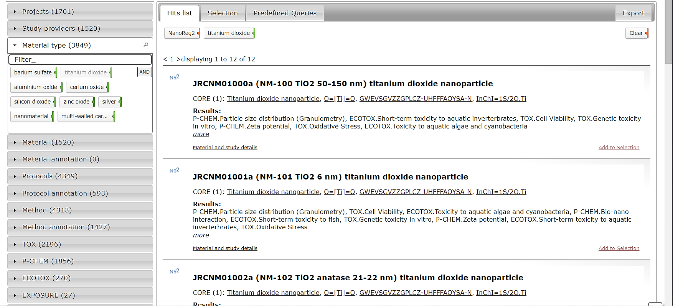
Task: Click the orange handle on the Clear button
Action: click(x=647, y=33)
